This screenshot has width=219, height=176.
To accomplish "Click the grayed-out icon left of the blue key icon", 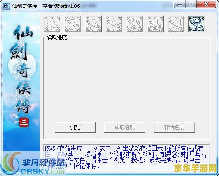I will pos(176,24).
